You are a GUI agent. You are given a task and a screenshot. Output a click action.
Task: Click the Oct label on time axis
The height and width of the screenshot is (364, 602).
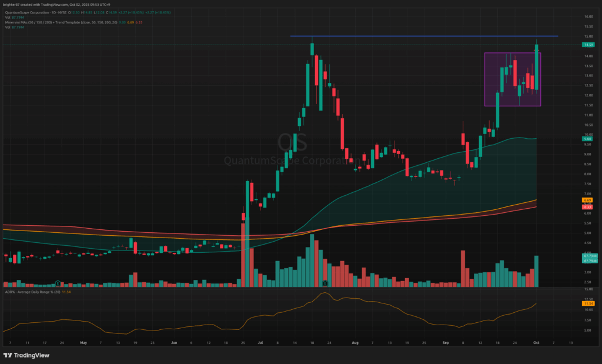point(537,342)
